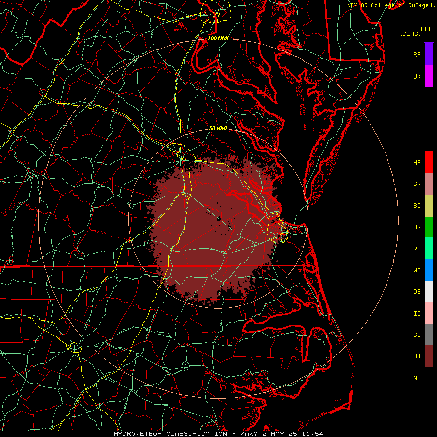Click the BI legend label

[417, 356]
